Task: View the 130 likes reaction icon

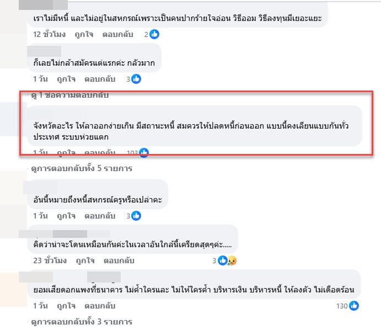Action: coord(354,306)
